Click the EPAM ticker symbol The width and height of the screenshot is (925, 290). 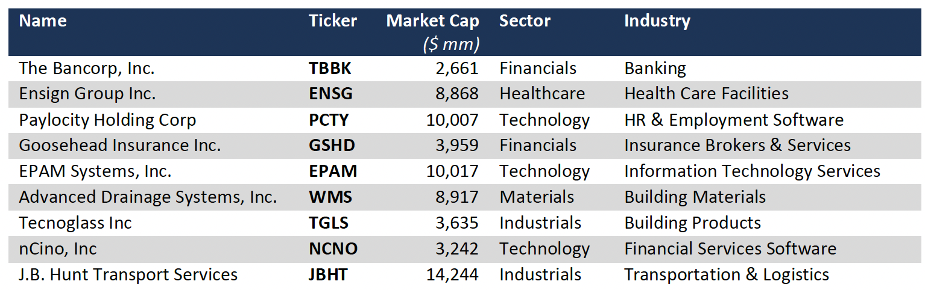point(333,171)
